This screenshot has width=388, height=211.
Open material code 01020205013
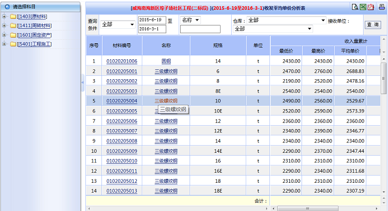coord(122,191)
